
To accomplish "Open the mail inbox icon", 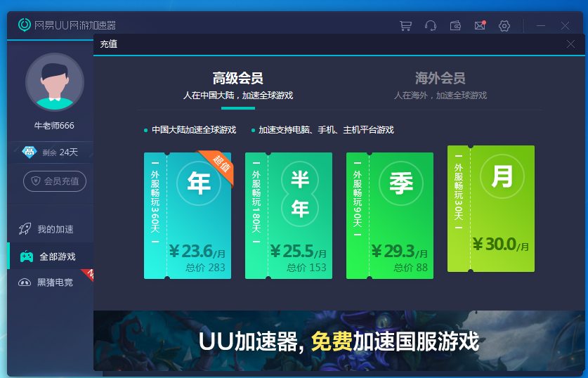I will [x=480, y=25].
